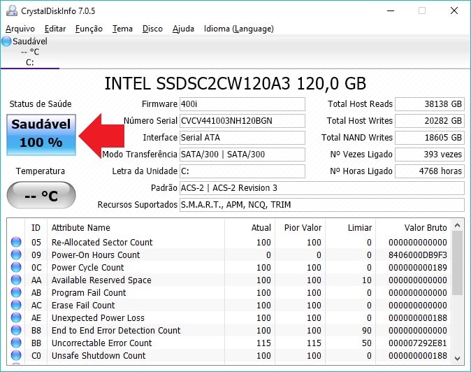
Task: Click the Recursos Suportados field
Action: click(x=322, y=205)
